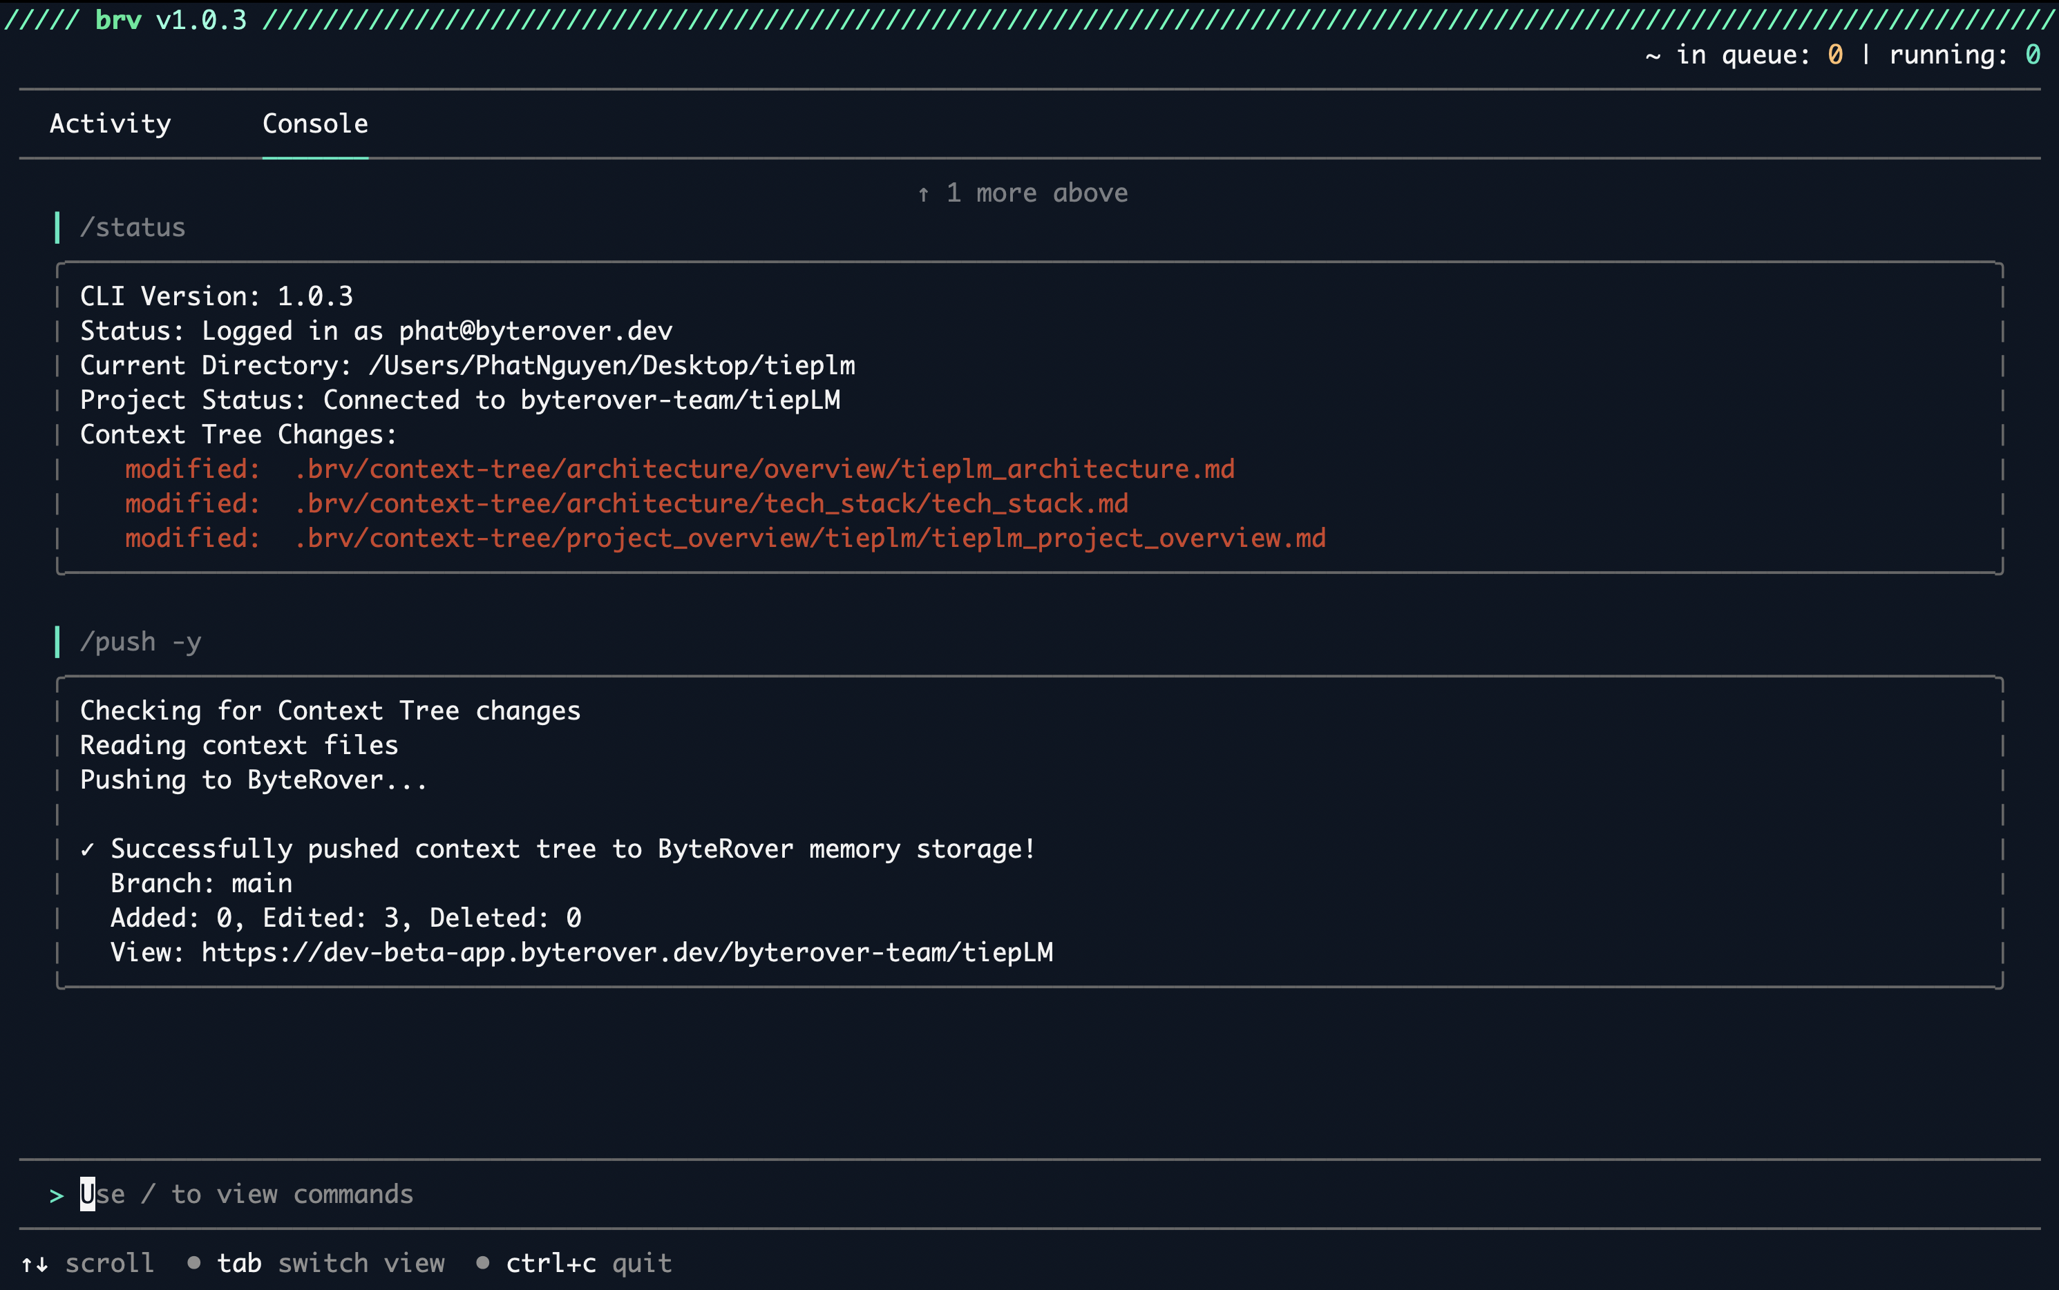Click the 'tab switch view' hint

(330, 1262)
